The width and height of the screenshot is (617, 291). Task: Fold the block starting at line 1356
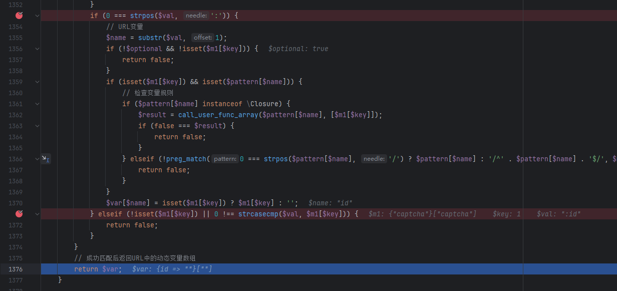tap(37, 49)
